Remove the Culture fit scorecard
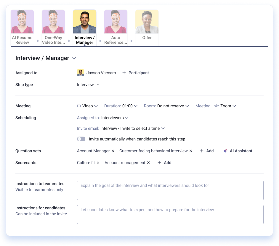Image resolution: width=279 pixels, height=246 pixels. pyautogui.click(x=98, y=163)
